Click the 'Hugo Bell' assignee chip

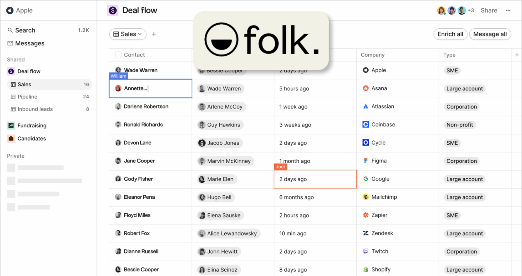click(216, 197)
